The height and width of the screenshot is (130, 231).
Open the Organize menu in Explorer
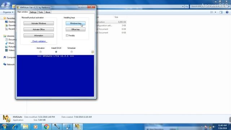point(8,12)
